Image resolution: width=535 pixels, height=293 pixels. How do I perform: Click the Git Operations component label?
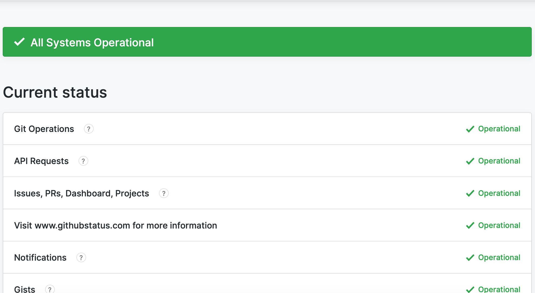point(44,129)
